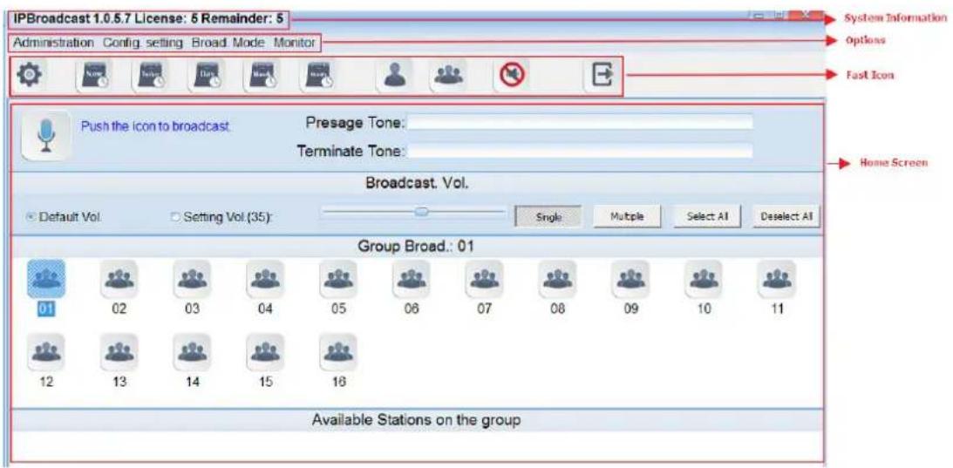Select group 07 icon

pos(485,278)
